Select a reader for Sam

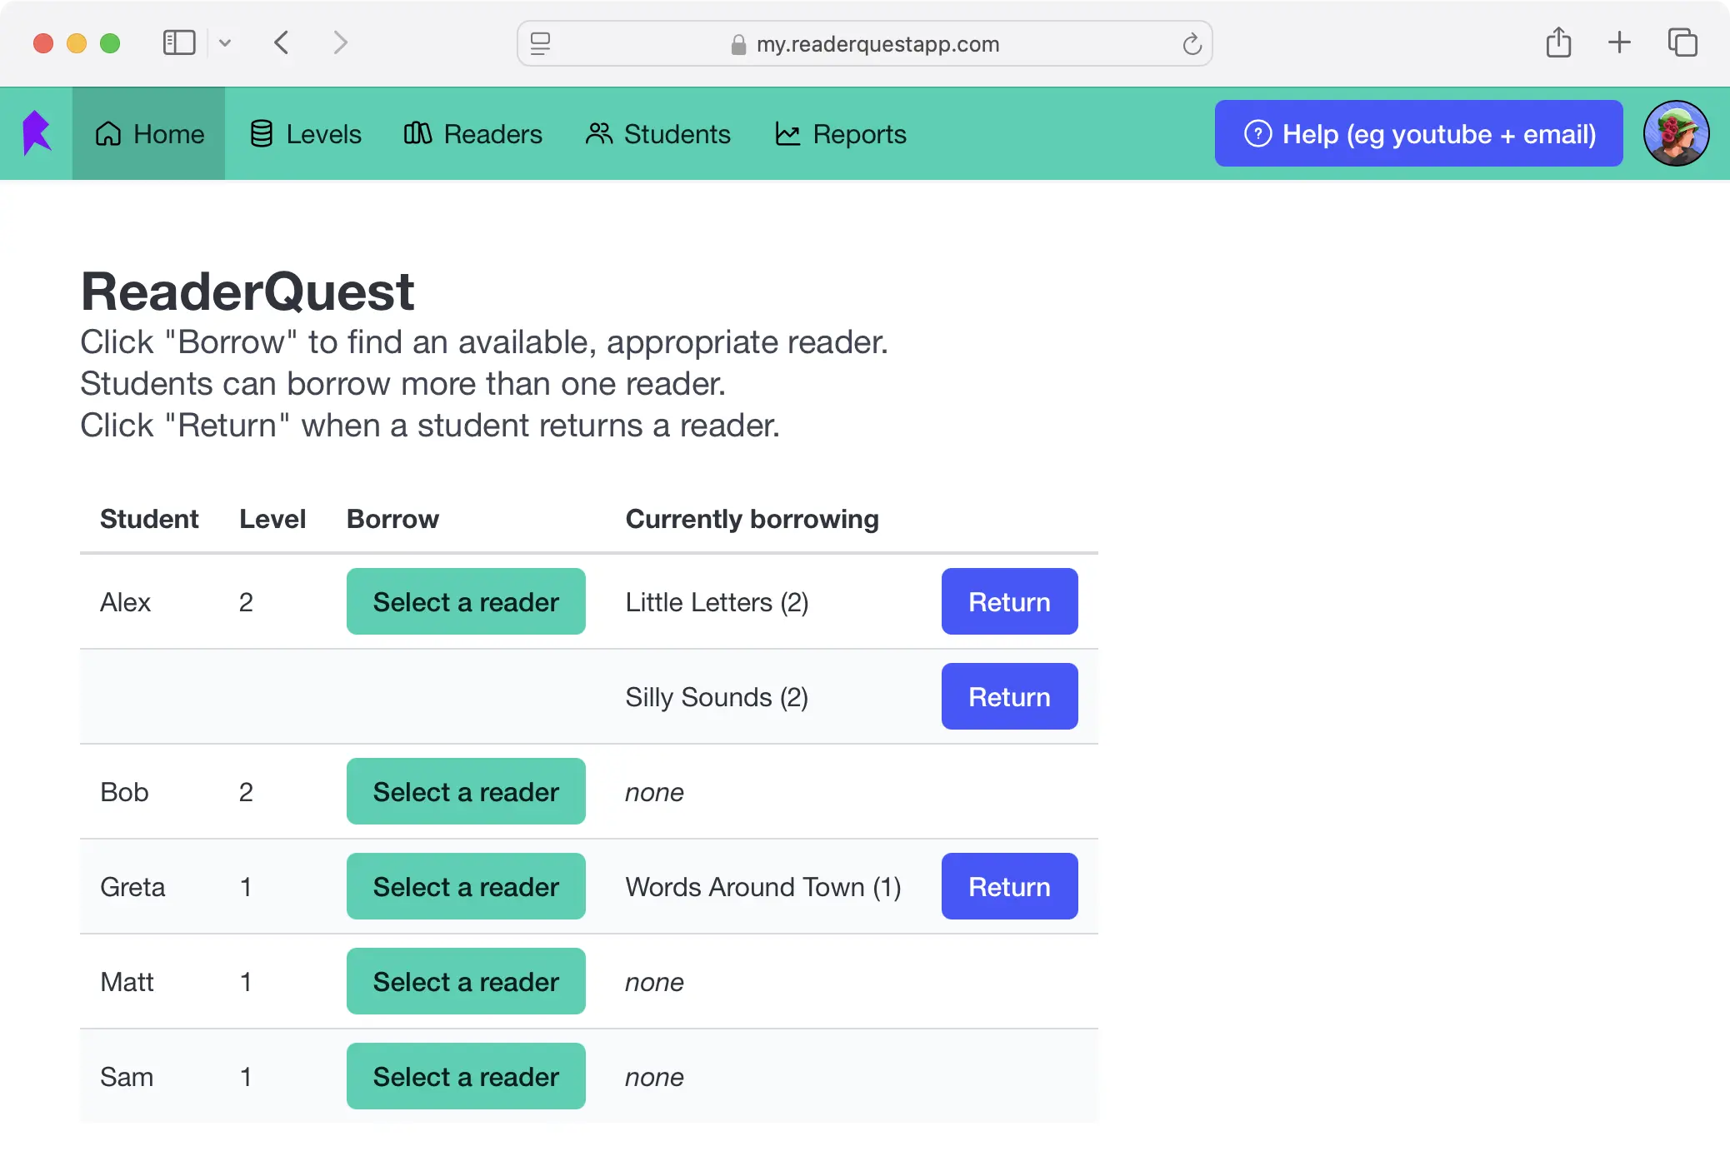(466, 1076)
